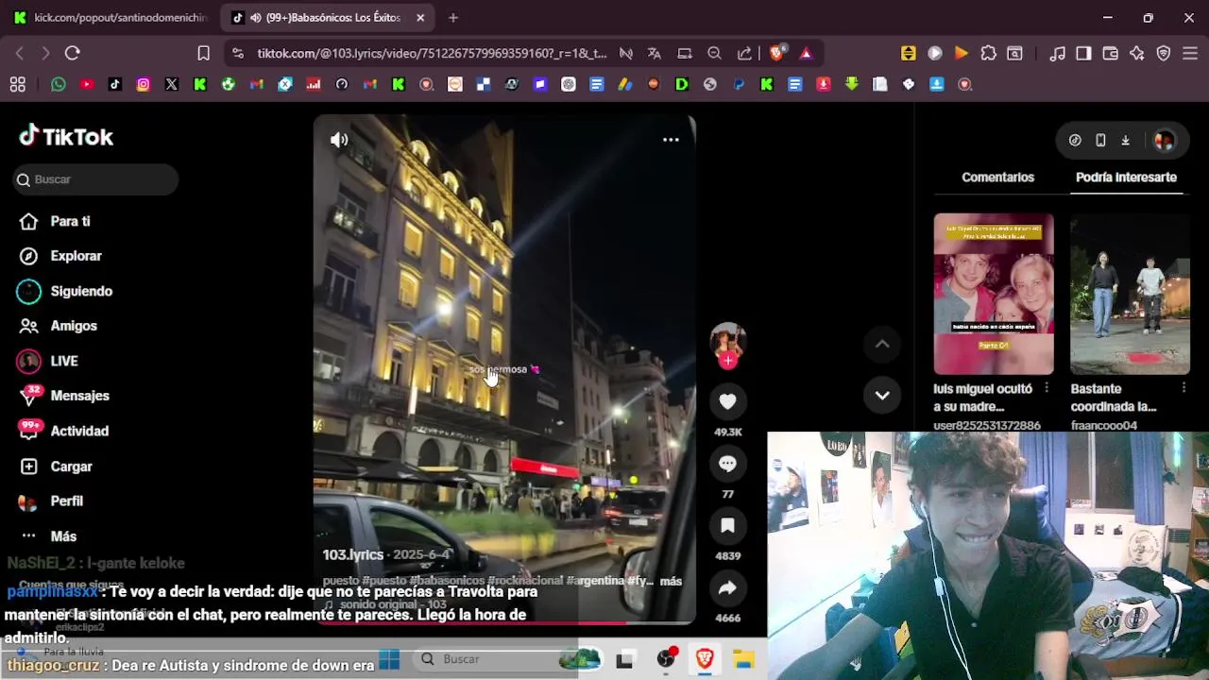This screenshot has height=680, width=1209.
Task: Switch to the kick.com popout tab
Action: pos(113,18)
